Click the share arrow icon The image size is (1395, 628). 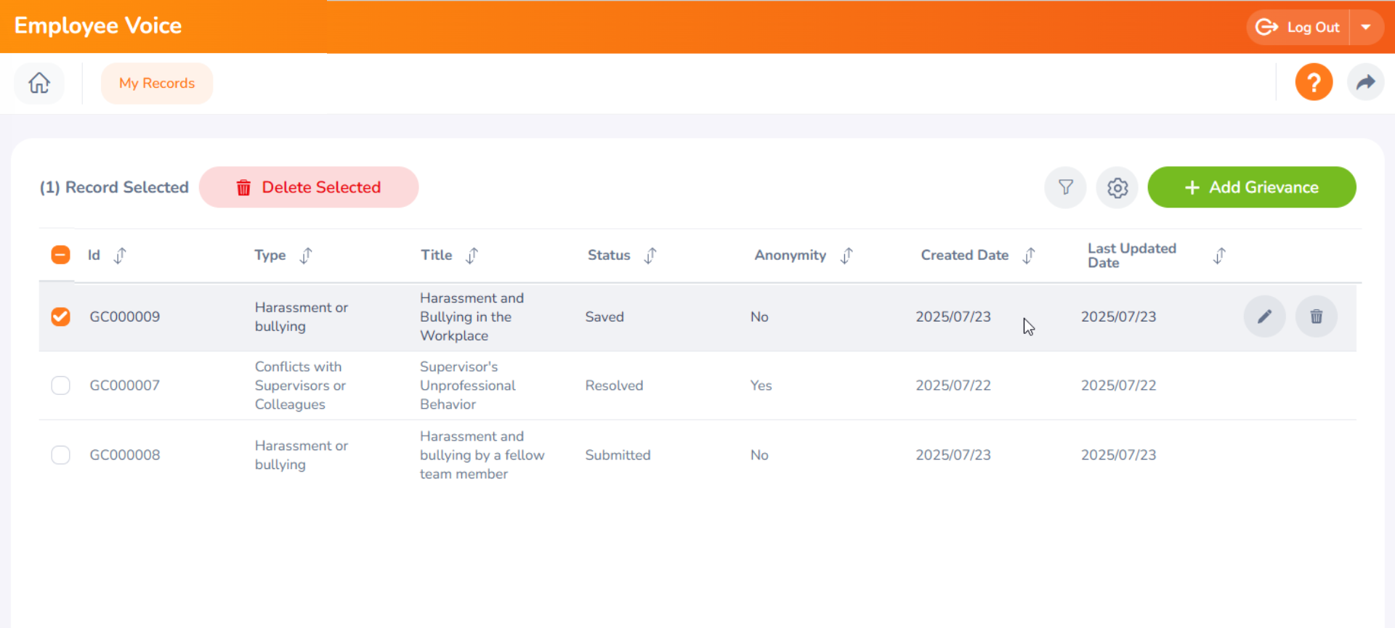[x=1365, y=83]
